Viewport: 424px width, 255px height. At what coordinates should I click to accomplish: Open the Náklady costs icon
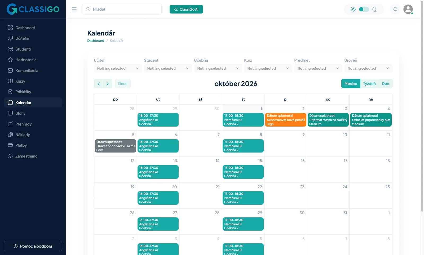(10, 135)
